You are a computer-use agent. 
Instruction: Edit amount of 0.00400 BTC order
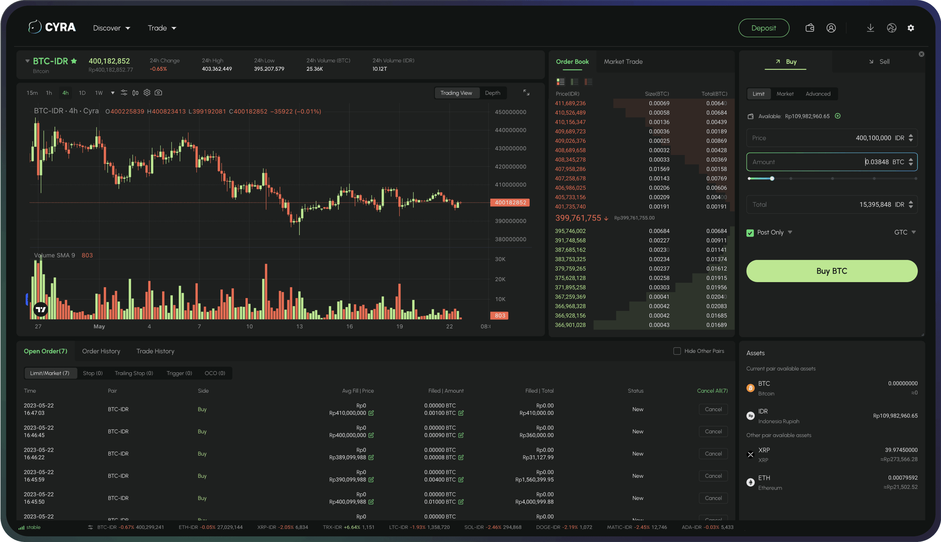(461, 479)
